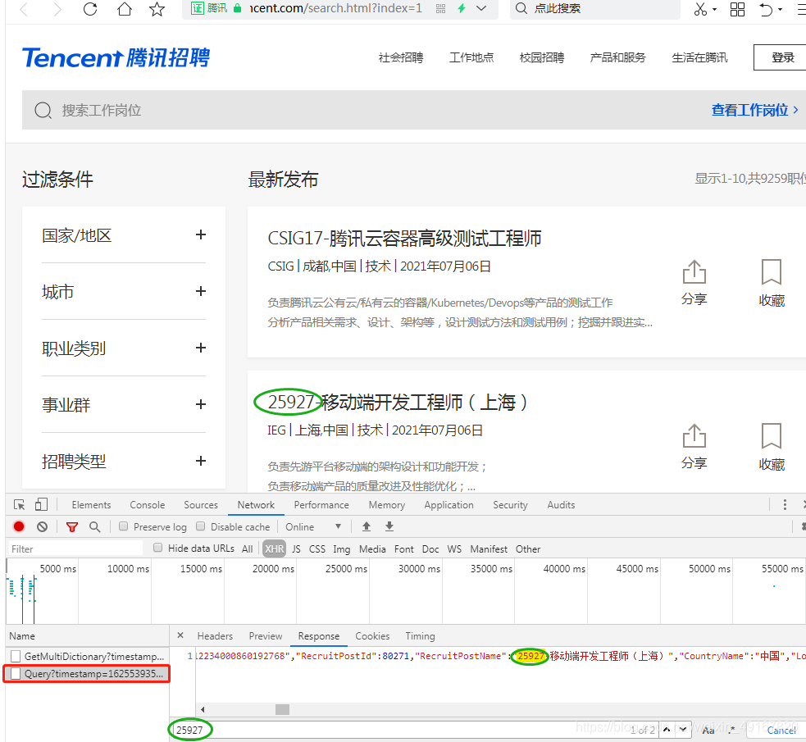Click the export HAR download arrow icon
The height and width of the screenshot is (742, 806).
[389, 526]
